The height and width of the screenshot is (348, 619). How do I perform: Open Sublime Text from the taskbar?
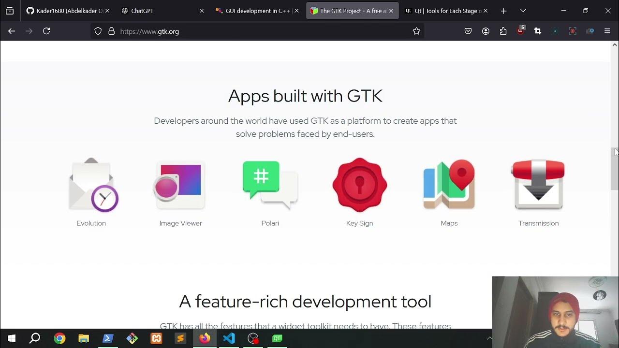180,338
